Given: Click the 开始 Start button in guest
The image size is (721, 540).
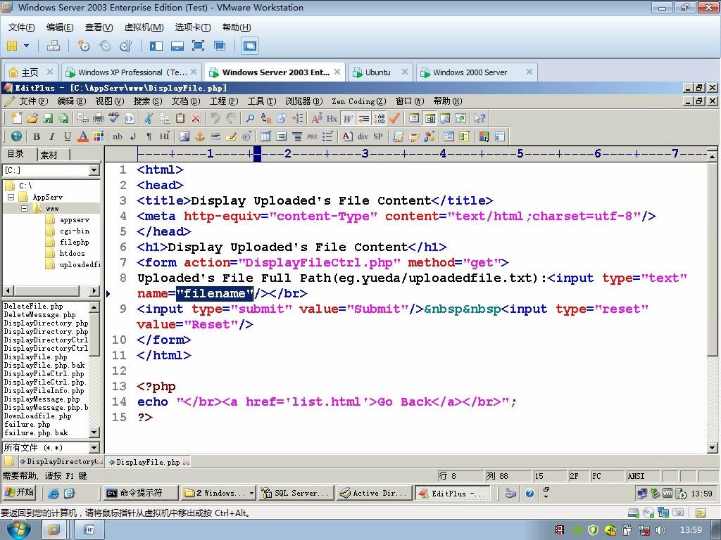Looking at the screenshot, I should (x=19, y=493).
